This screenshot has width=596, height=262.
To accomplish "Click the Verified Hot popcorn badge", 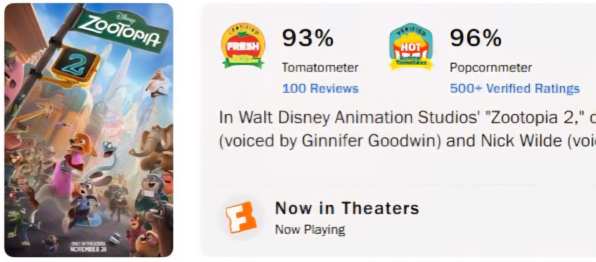I will click(x=411, y=47).
